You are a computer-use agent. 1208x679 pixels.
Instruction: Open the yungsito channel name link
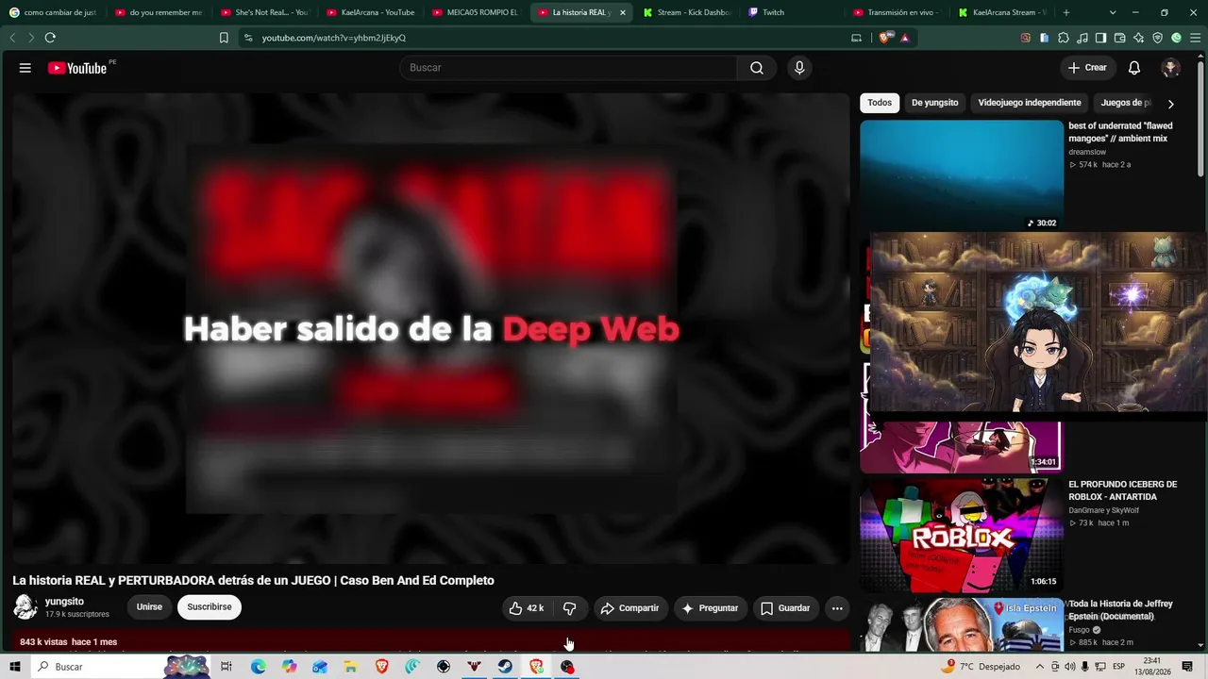pos(64,602)
